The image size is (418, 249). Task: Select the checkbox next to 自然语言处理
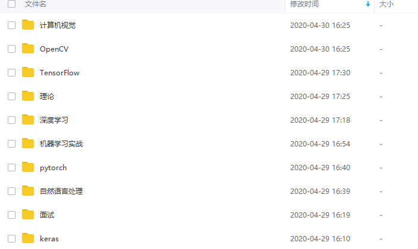click(x=11, y=191)
